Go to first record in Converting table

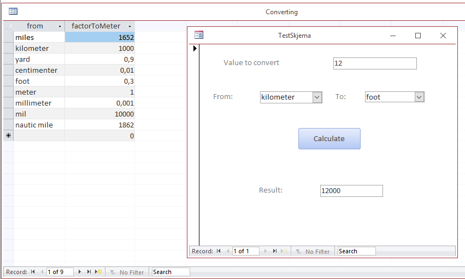[x=33, y=272]
